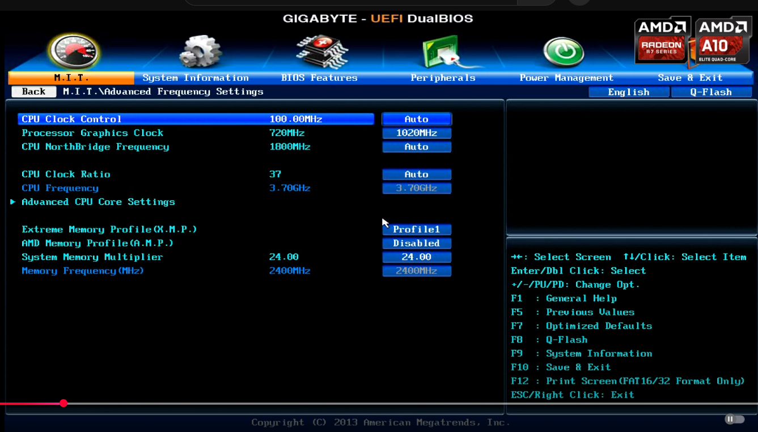Toggle the video player switch
The image size is (758, 432).
click(x=735, y=420)
